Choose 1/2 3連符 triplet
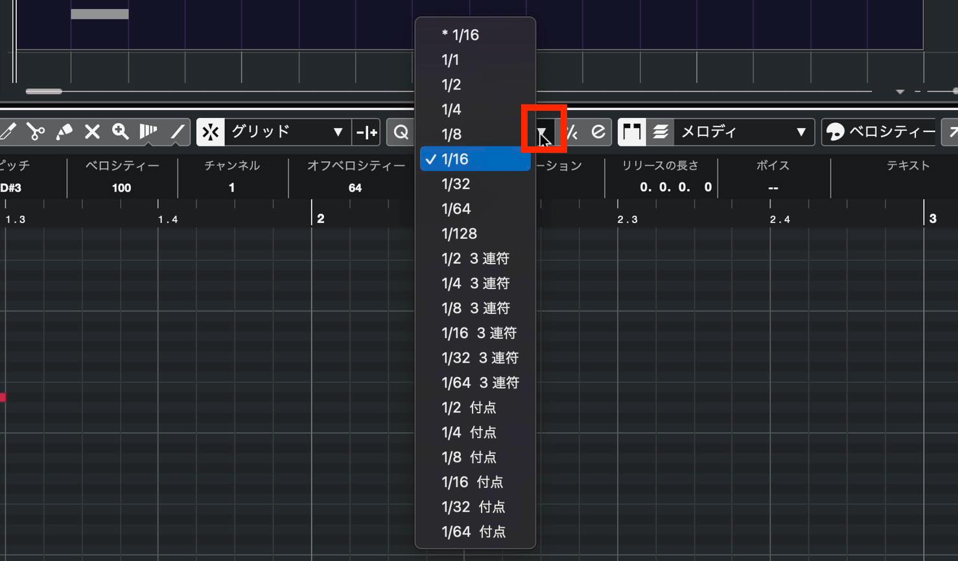Image resolution: width=958 pixels, height=561 pixels. coord(475,258)
